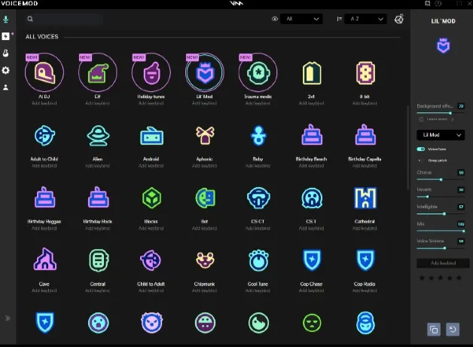Image resolution: width=473 pixels, height=347 pixels.
Task: Open the Settings gear in sidebar
Action: point(5,70)
